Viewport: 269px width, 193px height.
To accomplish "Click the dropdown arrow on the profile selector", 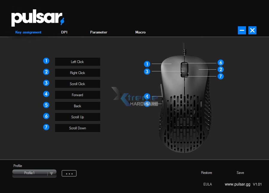I will 51,173.
